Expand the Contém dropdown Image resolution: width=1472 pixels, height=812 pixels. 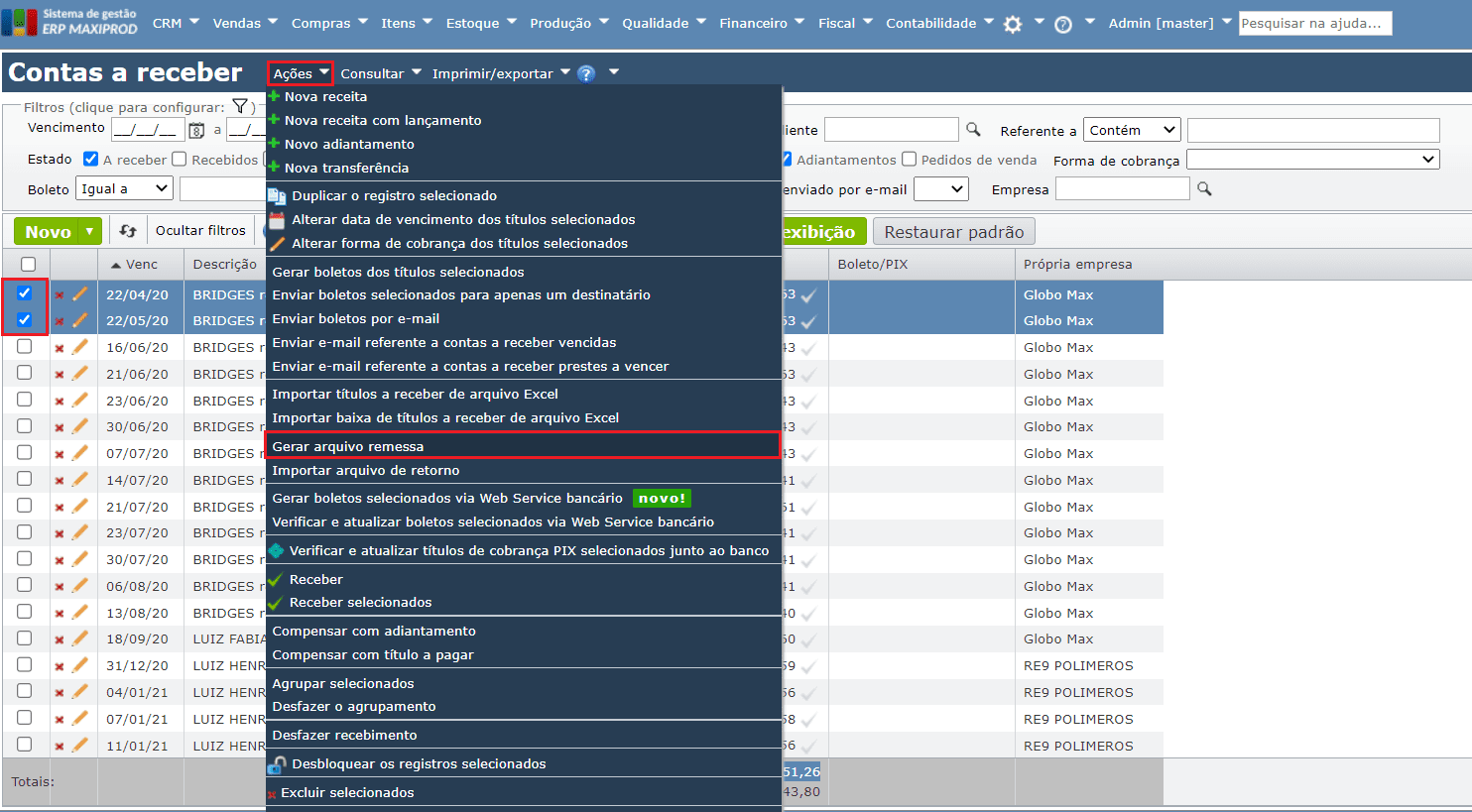(x=1131, y=130)
